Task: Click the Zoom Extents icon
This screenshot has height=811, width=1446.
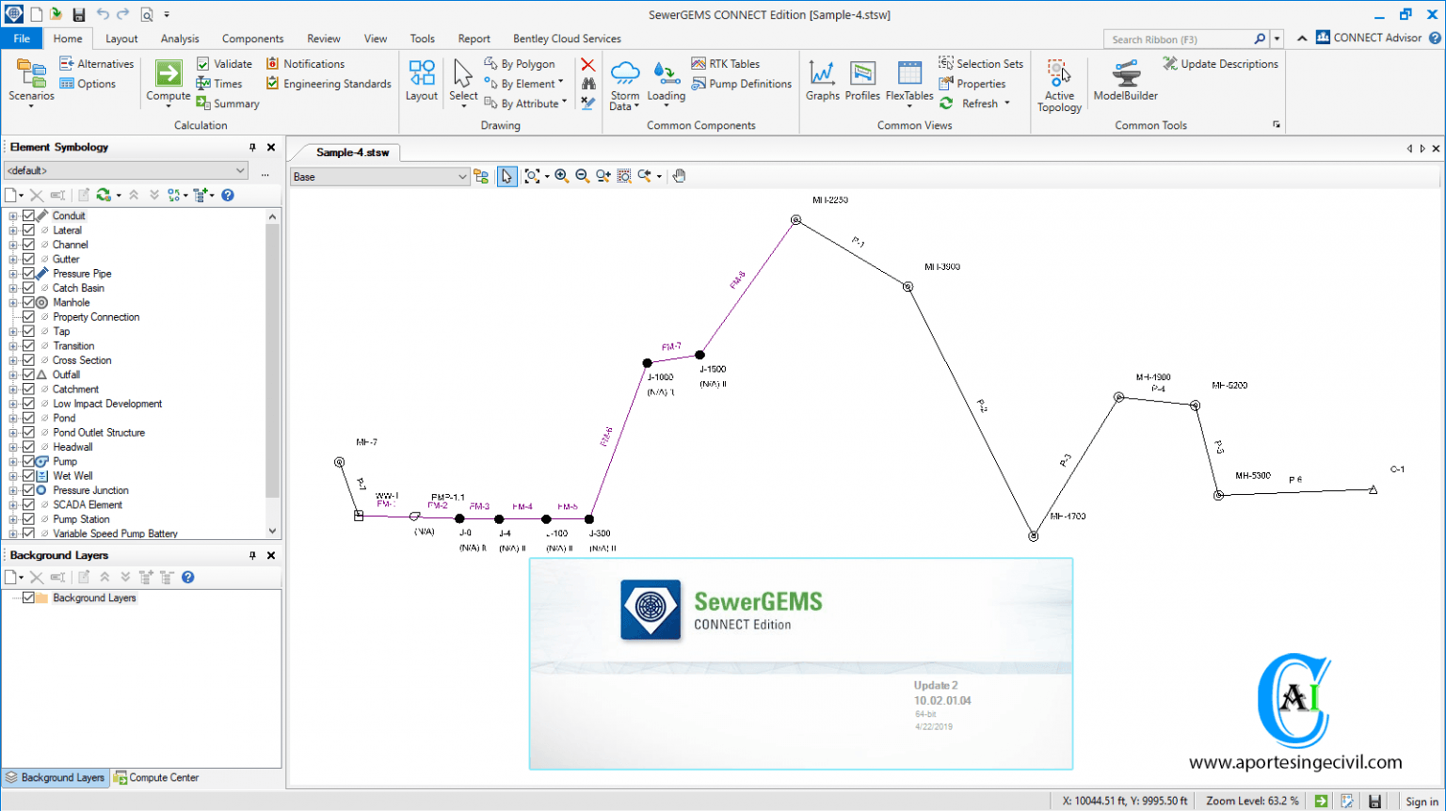Action: click(x=532, y=176)
